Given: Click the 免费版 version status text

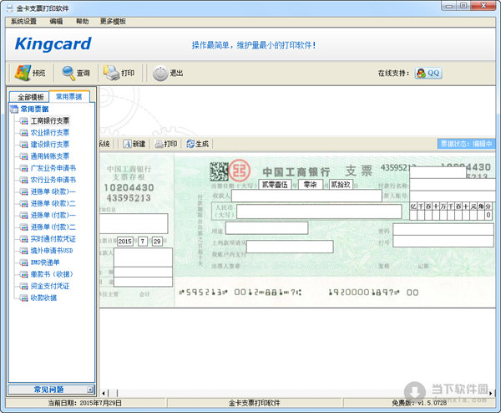Looking at the screenshot, I should pos(419,403).
